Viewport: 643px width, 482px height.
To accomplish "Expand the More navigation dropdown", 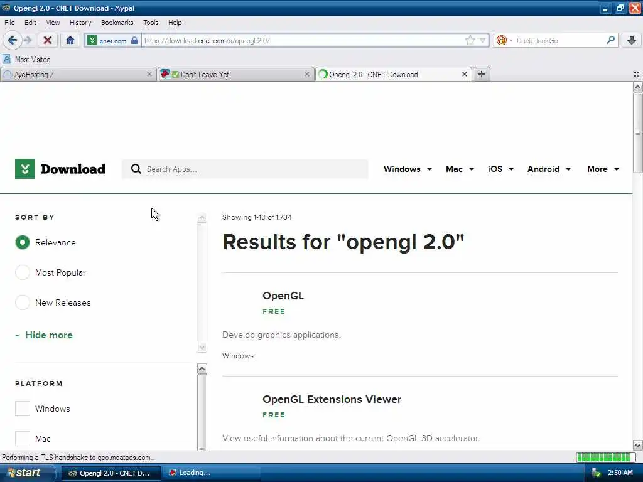I will [x=603, y=169].
